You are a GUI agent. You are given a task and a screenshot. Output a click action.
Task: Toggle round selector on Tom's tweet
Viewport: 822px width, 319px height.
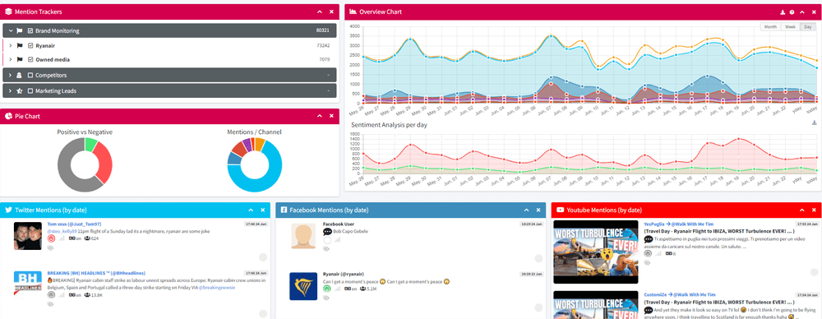tap(263, 257)
